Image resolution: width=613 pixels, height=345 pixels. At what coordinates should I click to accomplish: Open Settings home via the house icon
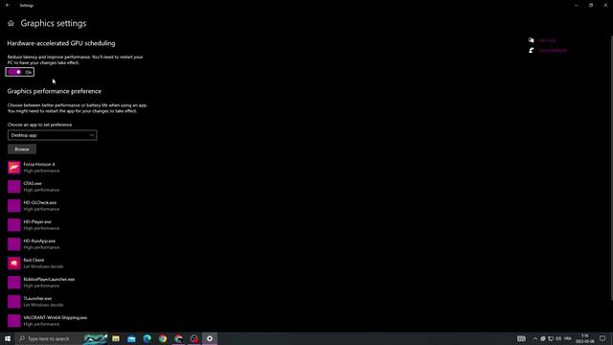point(11,23)
